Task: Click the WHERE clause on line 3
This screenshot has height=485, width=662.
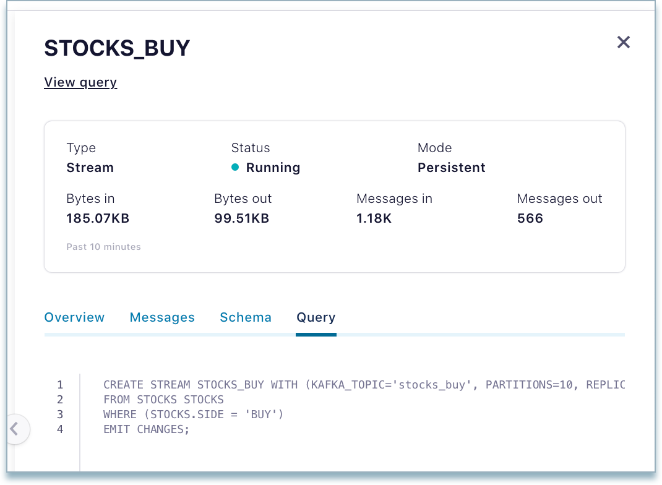Action: [x=192, y=414]
